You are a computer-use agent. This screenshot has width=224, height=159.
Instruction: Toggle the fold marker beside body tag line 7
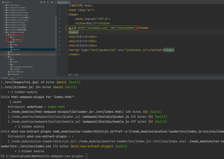(67, 32)
